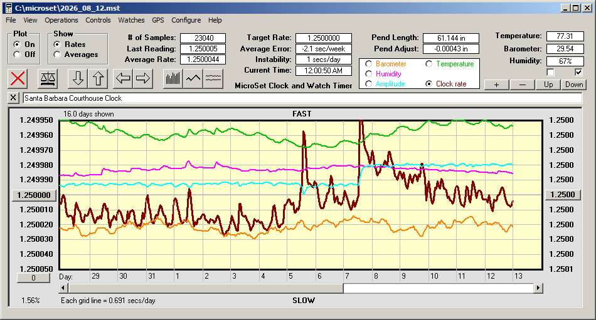Click the horizontal scrollbar left arrow

coord(63,288)
